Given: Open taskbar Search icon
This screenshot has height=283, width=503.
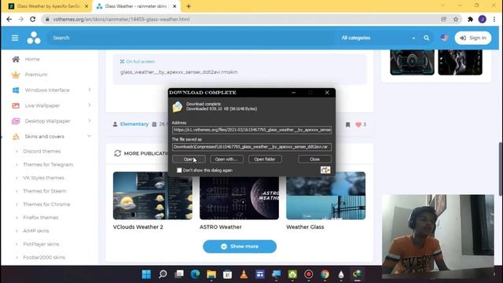Looking at the screenshot, I should [163, 274].
